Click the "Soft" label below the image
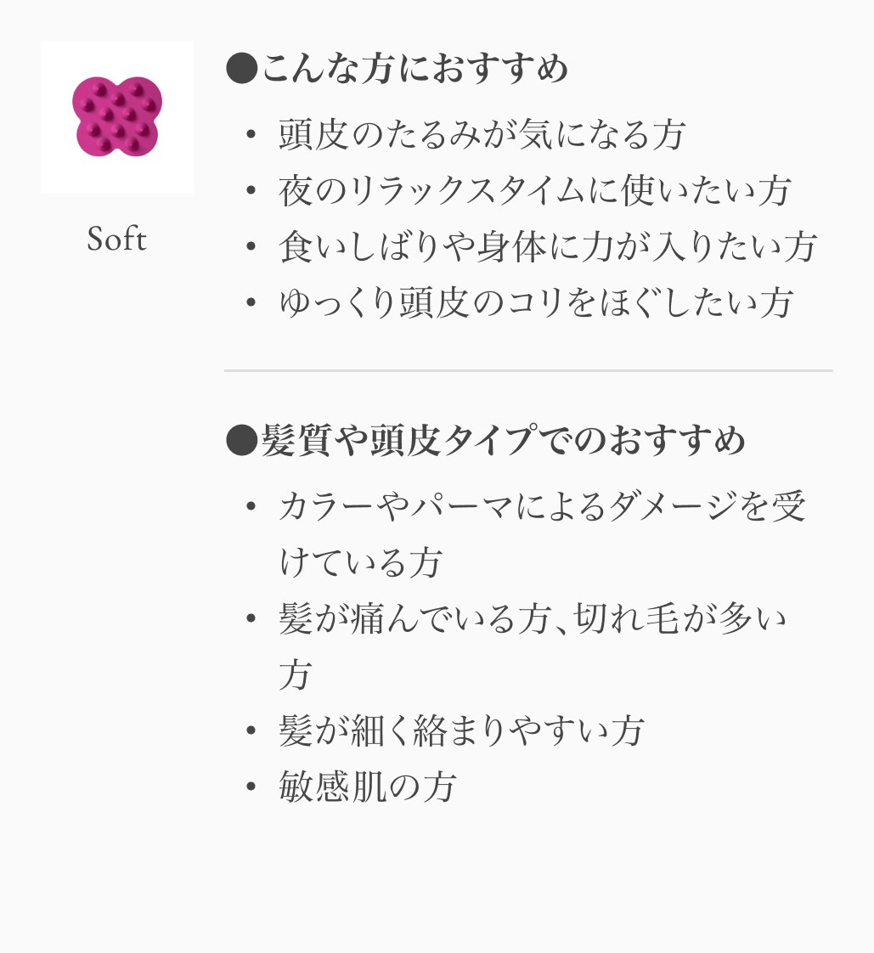 click(117, 240)
